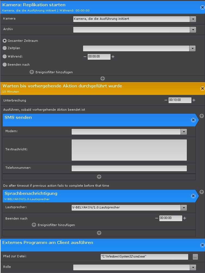
Task: Choose the 'Während:' radio button
Action: (x=5, y=56)
